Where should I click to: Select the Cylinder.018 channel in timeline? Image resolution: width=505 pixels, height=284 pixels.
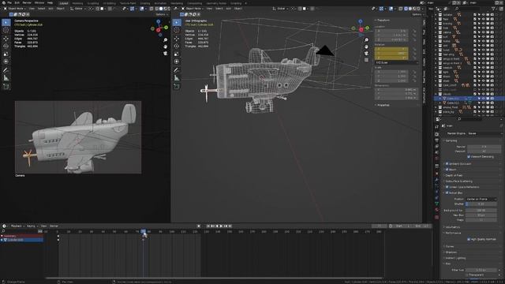point(22,240)
